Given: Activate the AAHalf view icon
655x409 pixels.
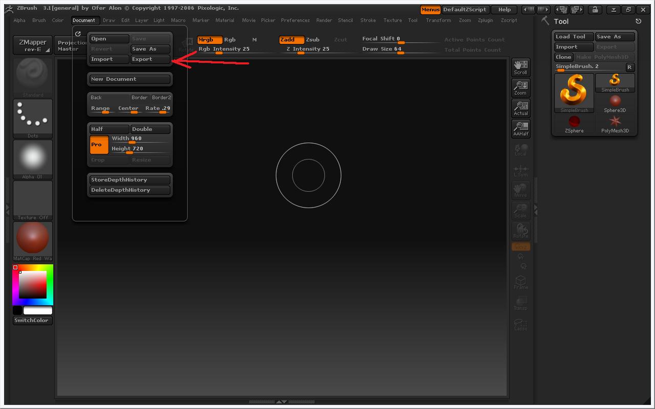Looking at the screenshot, I should pyautogui.click(x=520, y=129).
